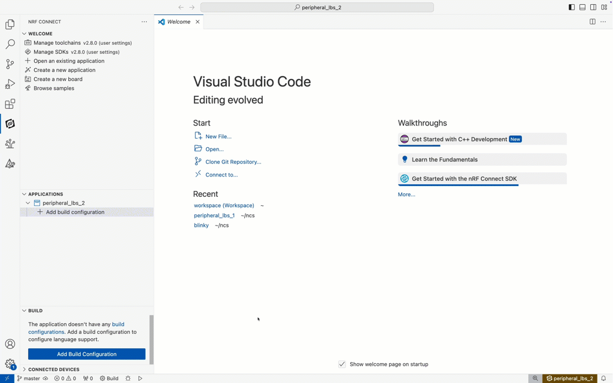Toggle Show welcome page on startup checkbox
Viewport: 613px width, 383px height.
click(x=342, y=364)
